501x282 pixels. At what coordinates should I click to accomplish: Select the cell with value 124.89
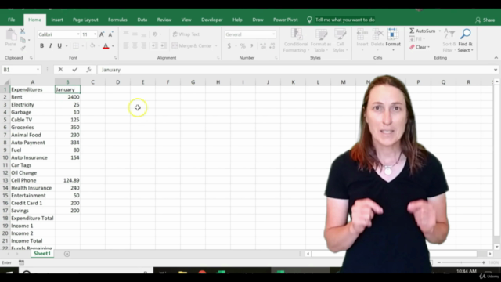68,180
